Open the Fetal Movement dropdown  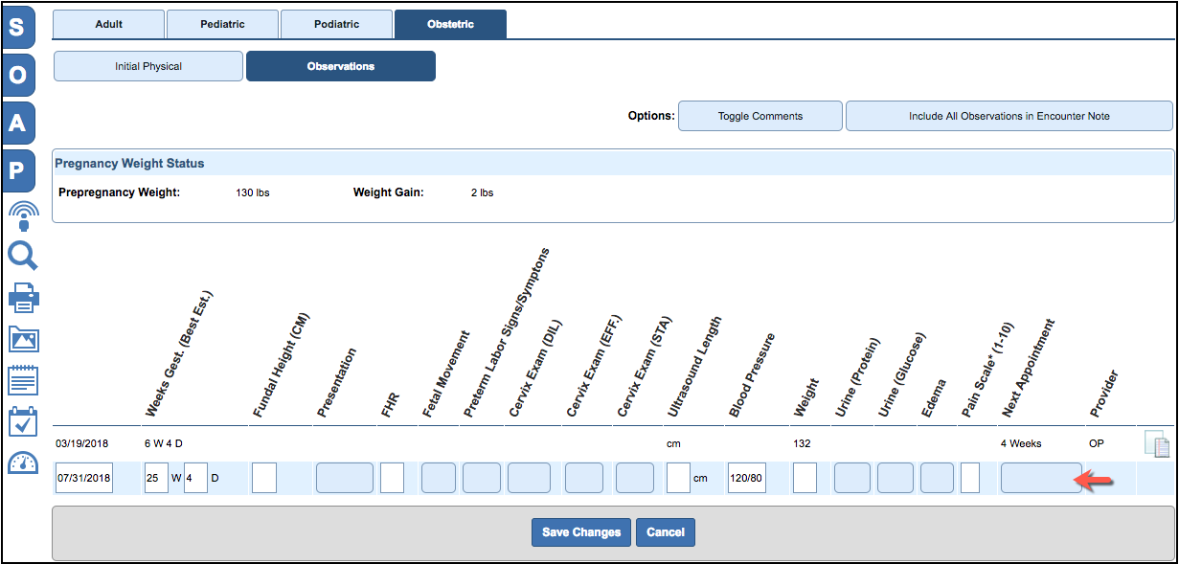click(x=439, y=478)
